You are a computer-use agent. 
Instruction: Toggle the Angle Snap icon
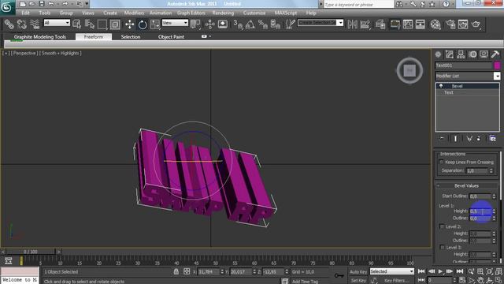coord(250,24)
